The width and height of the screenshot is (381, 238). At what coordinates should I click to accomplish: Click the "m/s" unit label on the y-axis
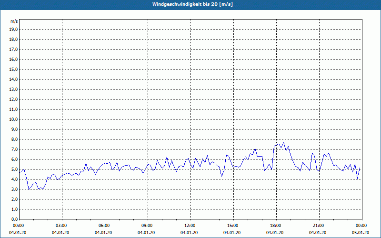pyautogui.click(x=14, y=21)
